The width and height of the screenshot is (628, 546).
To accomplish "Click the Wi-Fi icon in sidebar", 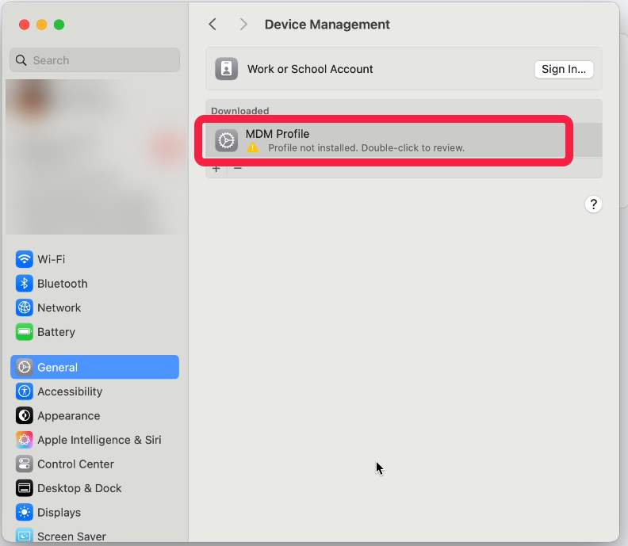I will [25, 259].
